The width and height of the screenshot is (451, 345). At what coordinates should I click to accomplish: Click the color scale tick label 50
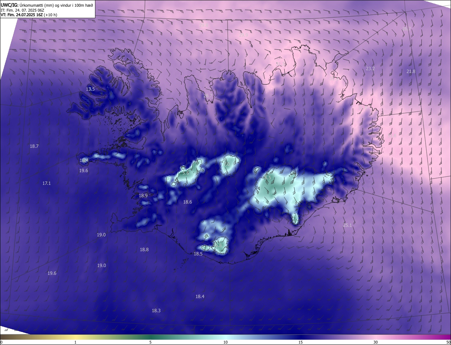[448, 342]
